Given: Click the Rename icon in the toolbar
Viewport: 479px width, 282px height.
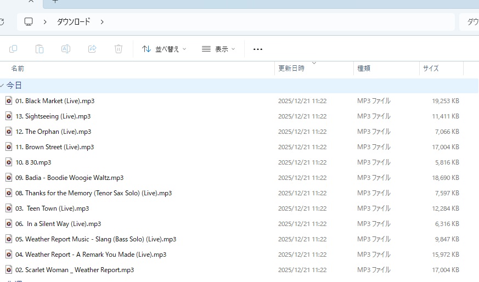Looking at the screenshot, I should [x=65, y=49].
